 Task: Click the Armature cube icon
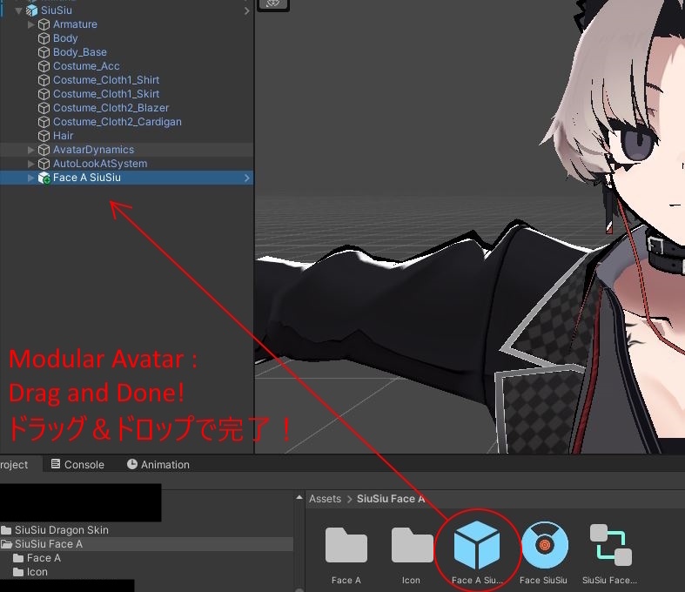44,24
